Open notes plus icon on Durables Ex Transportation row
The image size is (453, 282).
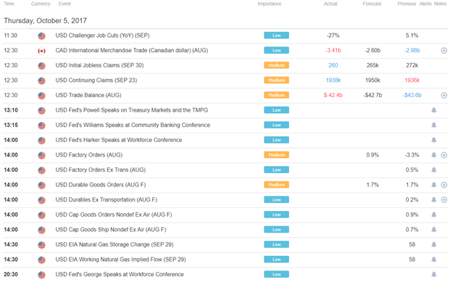coord(444,200)
